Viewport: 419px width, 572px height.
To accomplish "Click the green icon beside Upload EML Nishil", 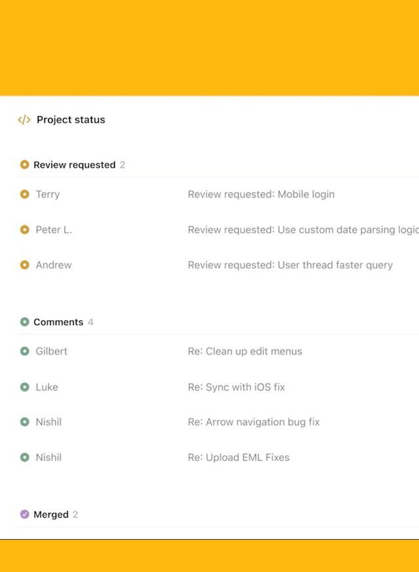I will point(25,458).
